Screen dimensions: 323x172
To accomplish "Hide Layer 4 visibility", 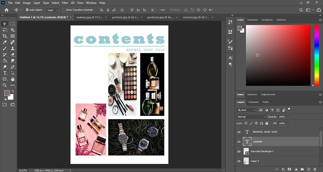I will point(239,161).
